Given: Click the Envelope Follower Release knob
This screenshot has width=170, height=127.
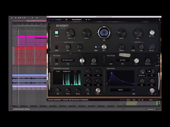Looking at the screenshot, I should [x=78, y=90].
